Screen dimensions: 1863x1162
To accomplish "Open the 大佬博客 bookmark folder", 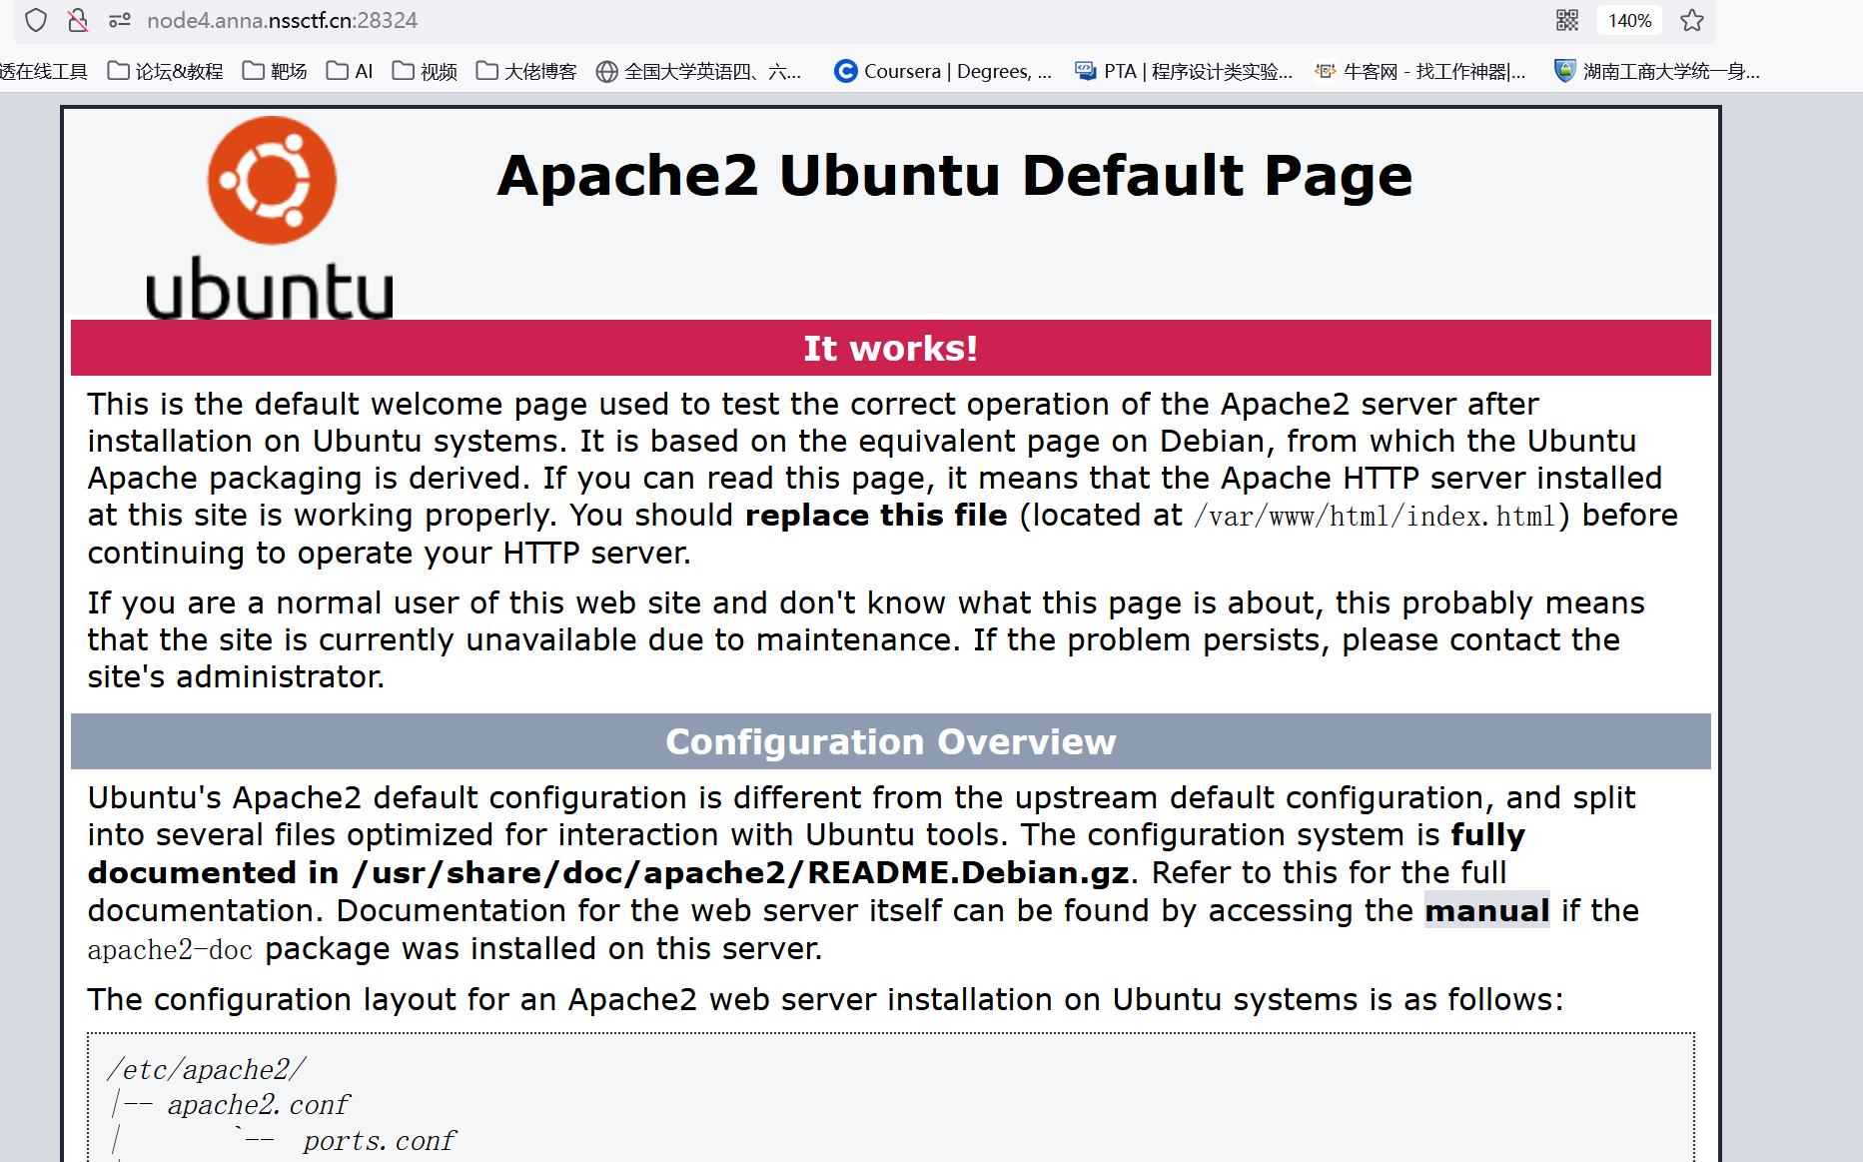I will point(526,71).
